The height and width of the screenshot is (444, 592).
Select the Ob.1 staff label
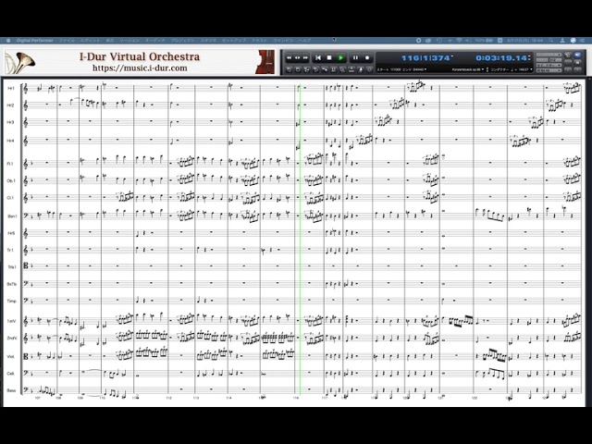pos(11,181)
